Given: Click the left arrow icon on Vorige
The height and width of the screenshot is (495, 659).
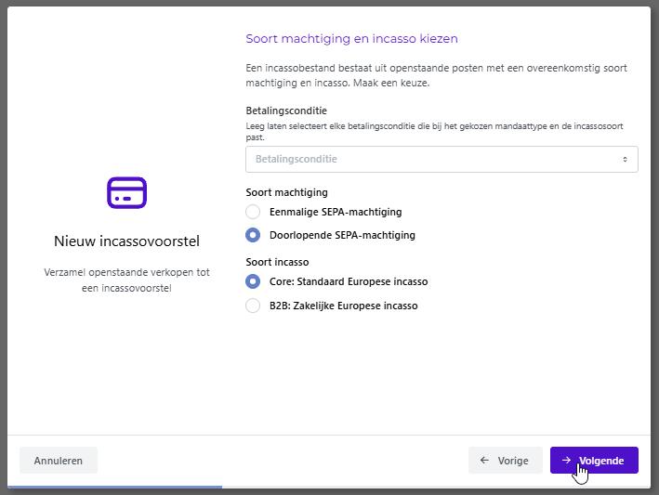Looking at the screenshot, I should tap(484, 460).
